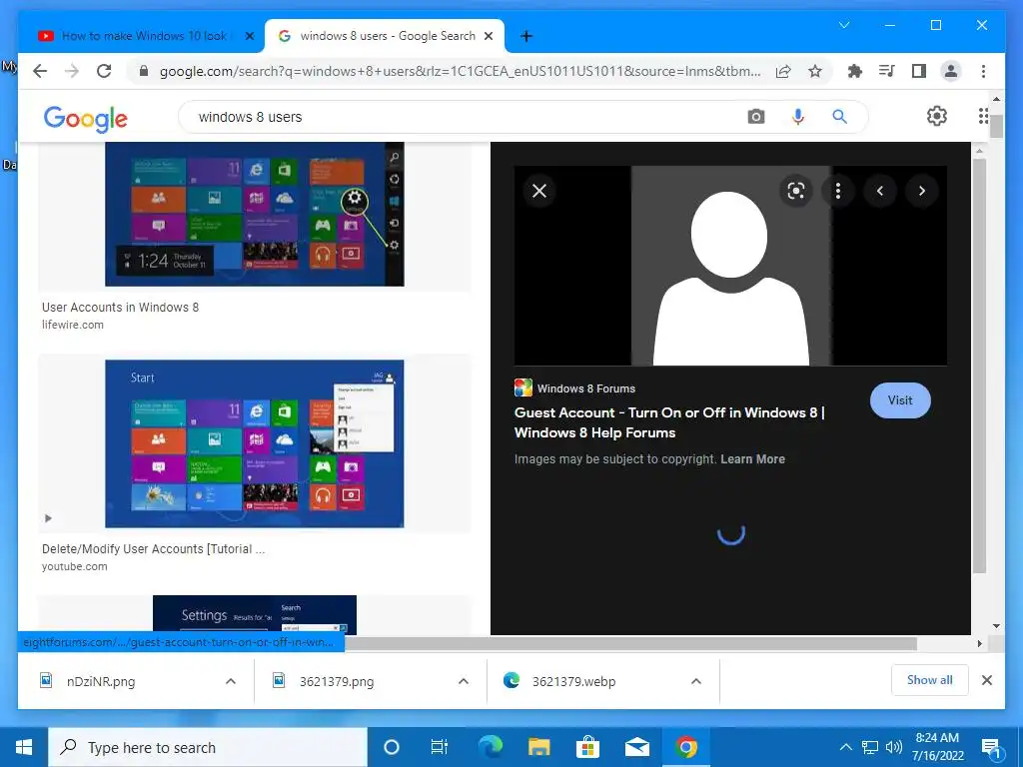Image resolution: width=1023 pixels, height=767 pixels.
Task: Click the Visit button
Action: (x=900, y=400)
